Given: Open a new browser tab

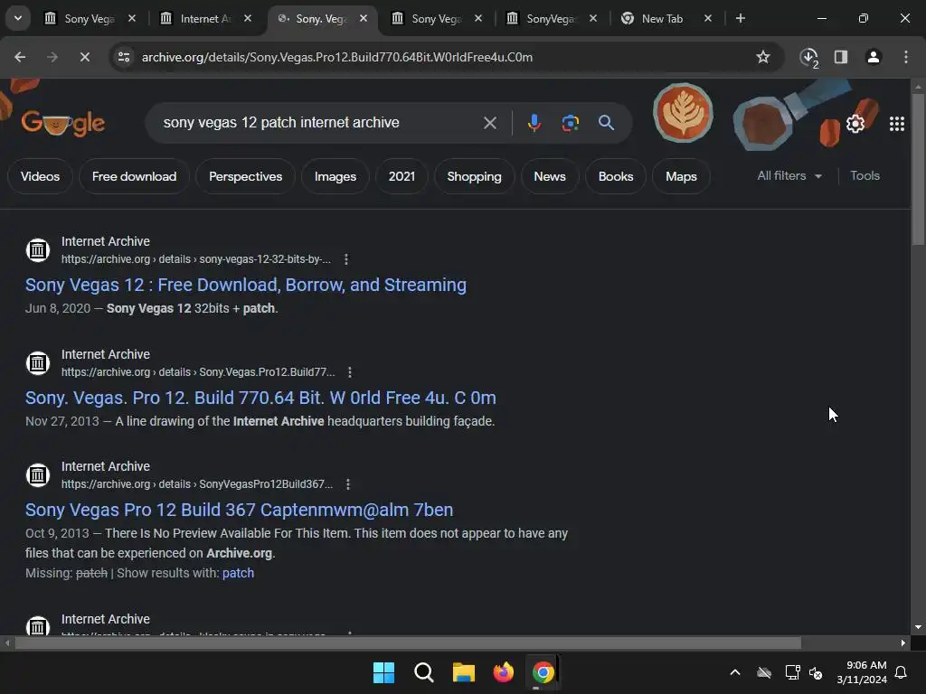Looking at the screenshot, I should pos(741,18).
